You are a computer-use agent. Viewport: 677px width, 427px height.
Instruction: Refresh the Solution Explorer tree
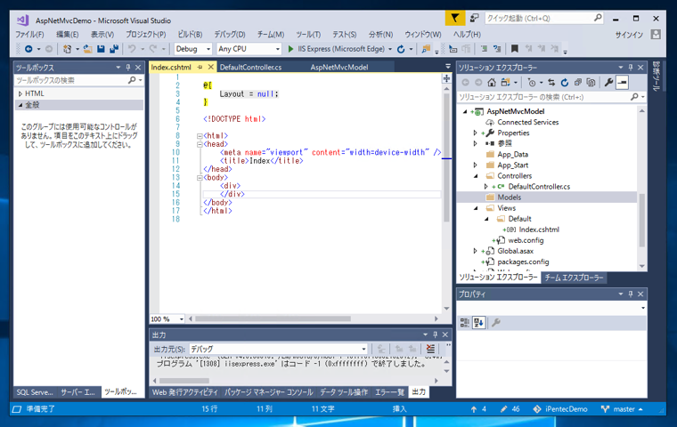565,83
